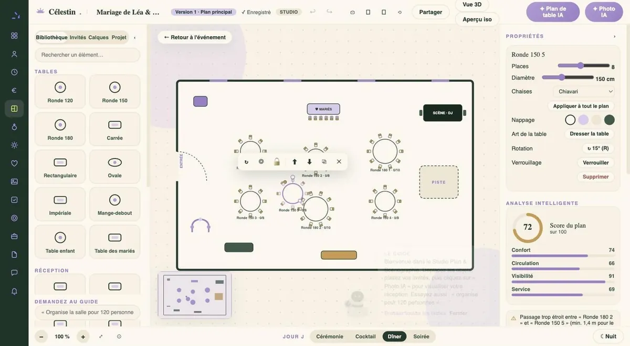Click Supprimer to delete the table

[595, 177]
